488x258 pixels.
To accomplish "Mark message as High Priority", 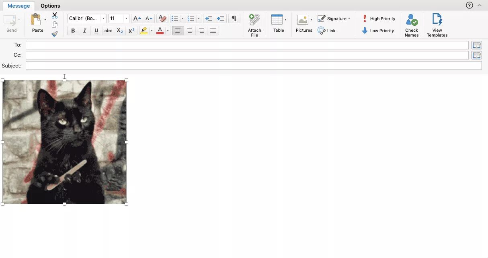I will (x=378, y=18).
